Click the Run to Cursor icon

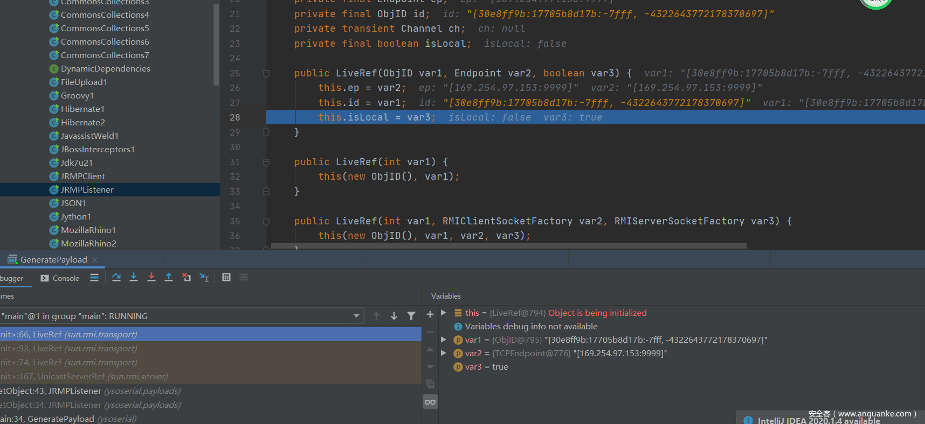click(204, 277)
